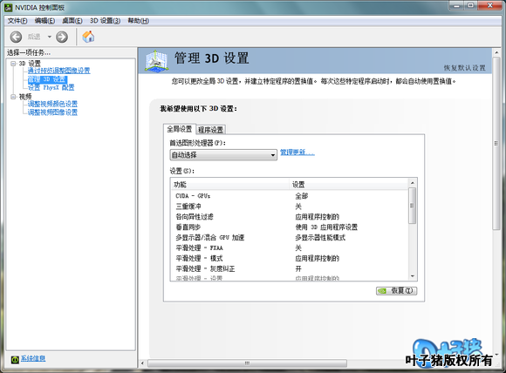Screen dimensions: 506x373
Task: Open the 3D 设置(3) menu
Action: point(105,21)
